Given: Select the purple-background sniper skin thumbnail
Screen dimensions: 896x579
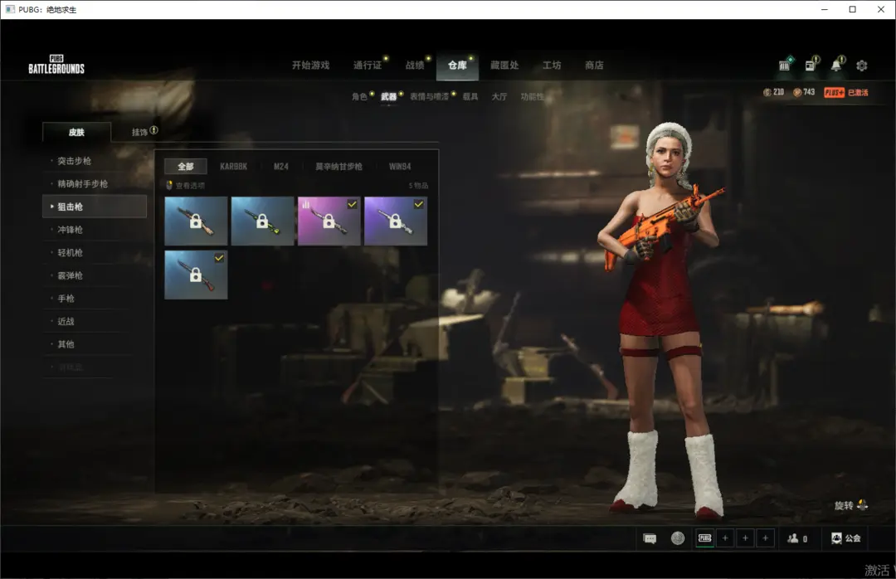Looking at the screenshot, I should coord(396,221).
